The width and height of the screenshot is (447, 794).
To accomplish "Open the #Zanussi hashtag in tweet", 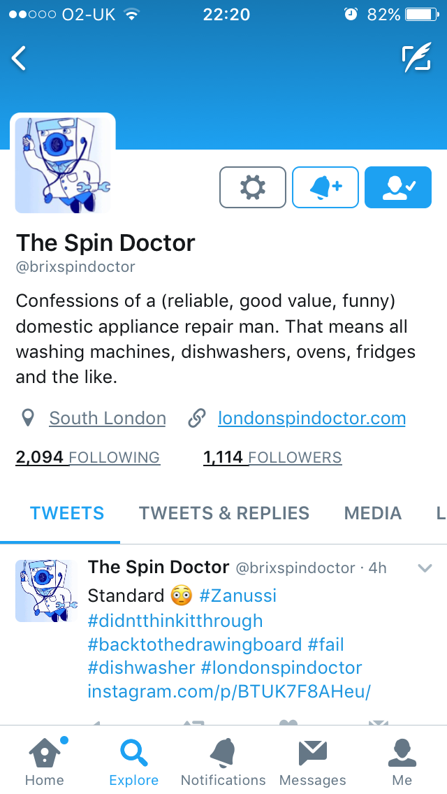I will (x=238, y=595).
